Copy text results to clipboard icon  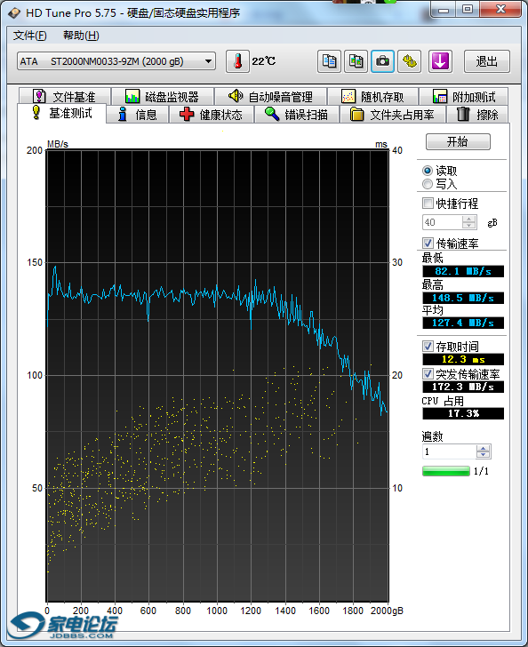pos(329,61)
